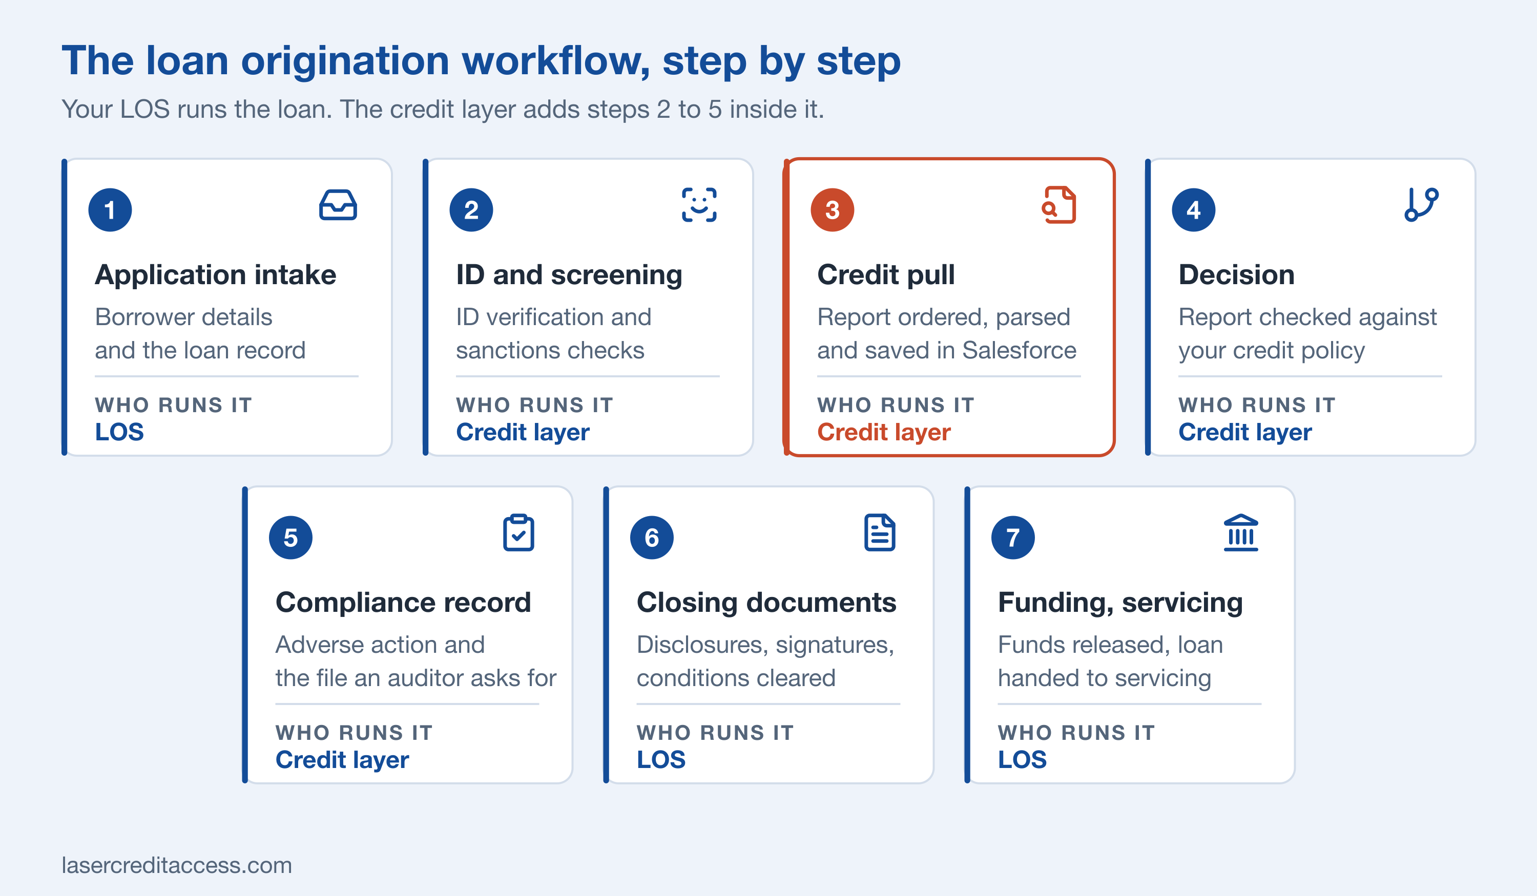Click "LOS" under Application intake

coord(119,432)
